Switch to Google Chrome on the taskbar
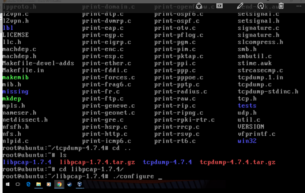Screen dimensions: 305x193 (59, 184)
